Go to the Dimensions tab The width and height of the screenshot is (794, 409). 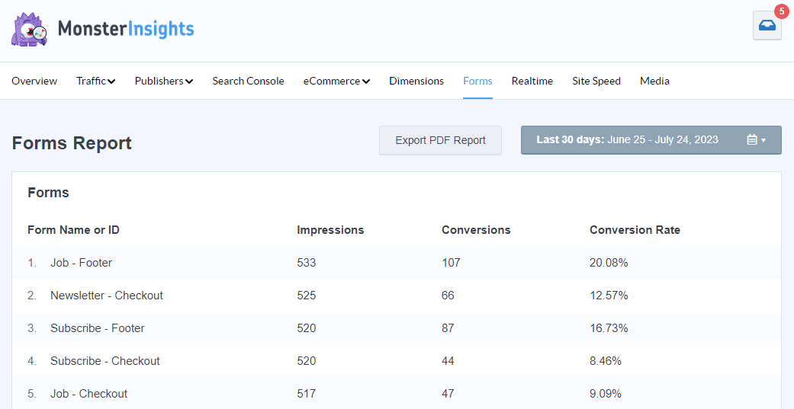(x=416, y=81)
